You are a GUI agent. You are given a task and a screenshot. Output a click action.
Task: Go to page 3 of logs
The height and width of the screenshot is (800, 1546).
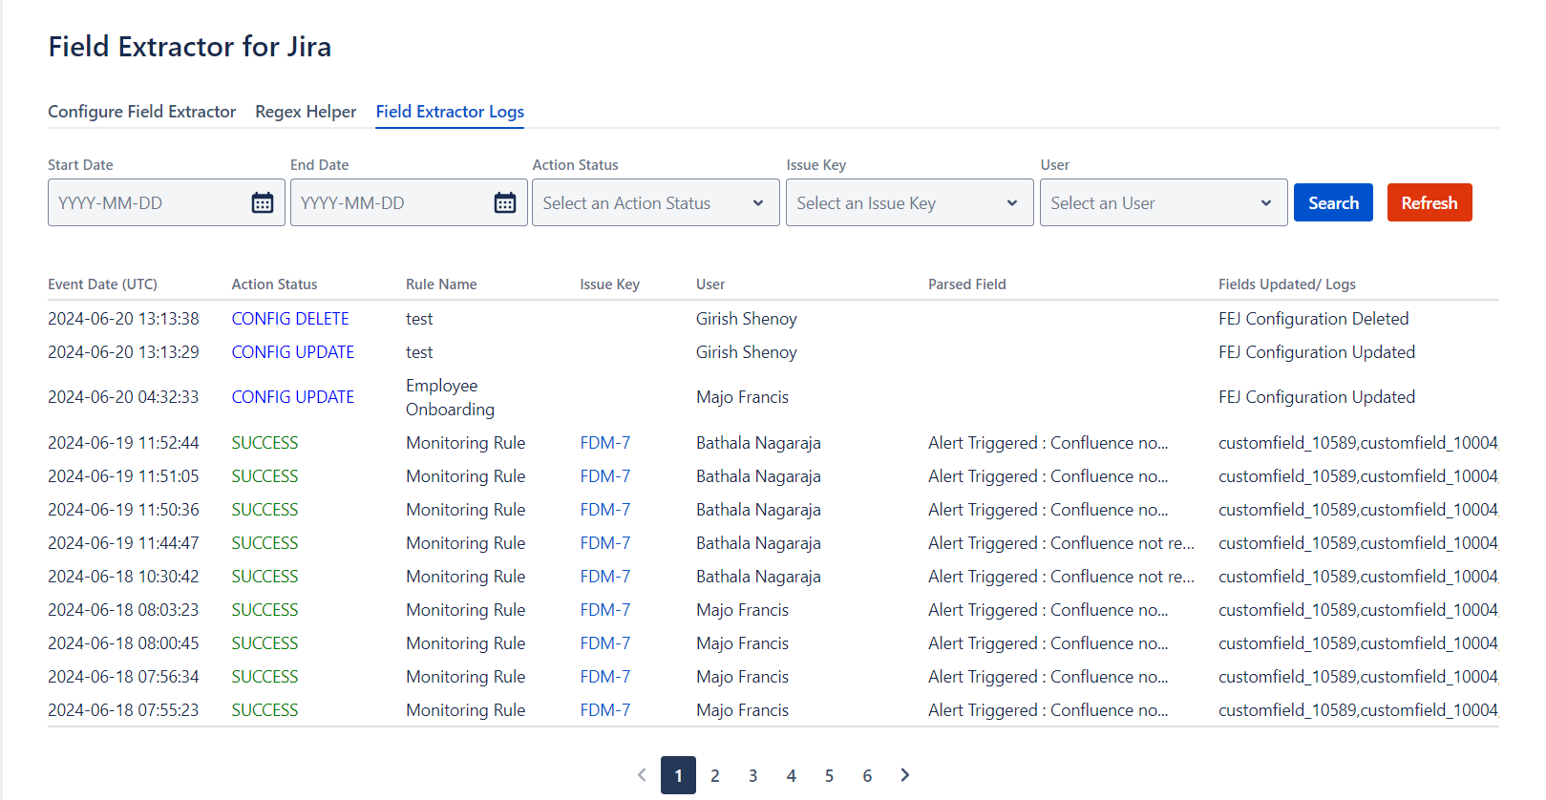coord(753,775)
